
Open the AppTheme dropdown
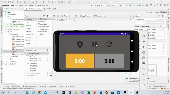(x=86, y=16)
